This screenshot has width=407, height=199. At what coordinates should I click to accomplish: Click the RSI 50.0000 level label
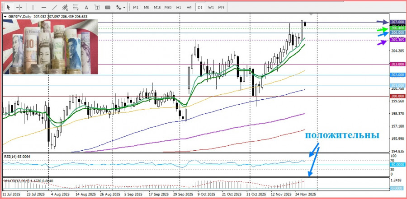[x=397, y=165]
